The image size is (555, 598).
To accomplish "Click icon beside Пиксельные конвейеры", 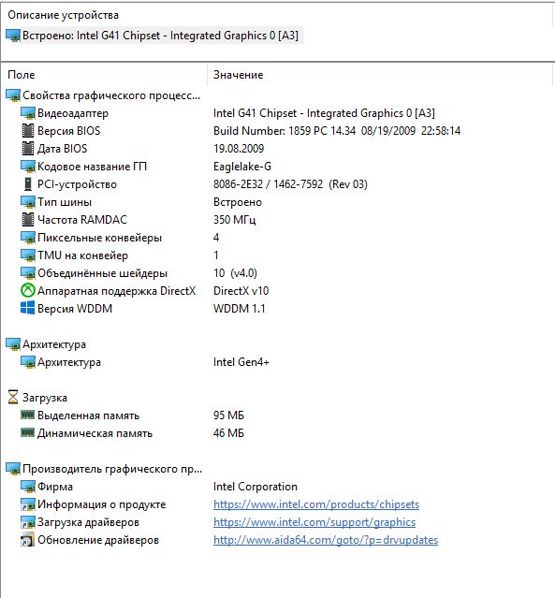I will pyautogui.click(x=28, y=238).
